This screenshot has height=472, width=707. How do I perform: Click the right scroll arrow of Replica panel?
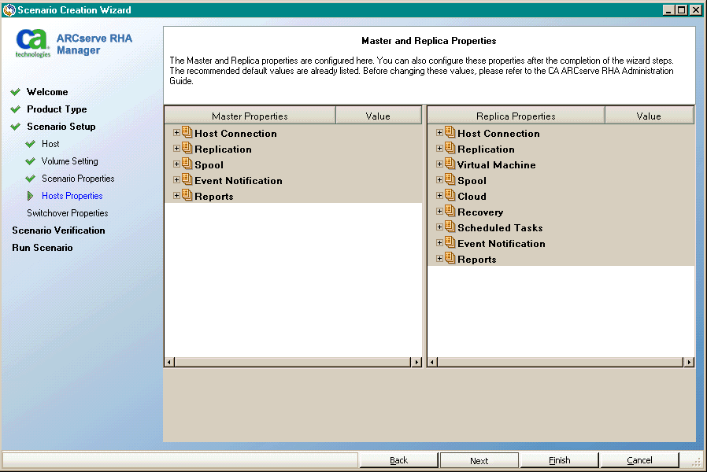point(688,362)
